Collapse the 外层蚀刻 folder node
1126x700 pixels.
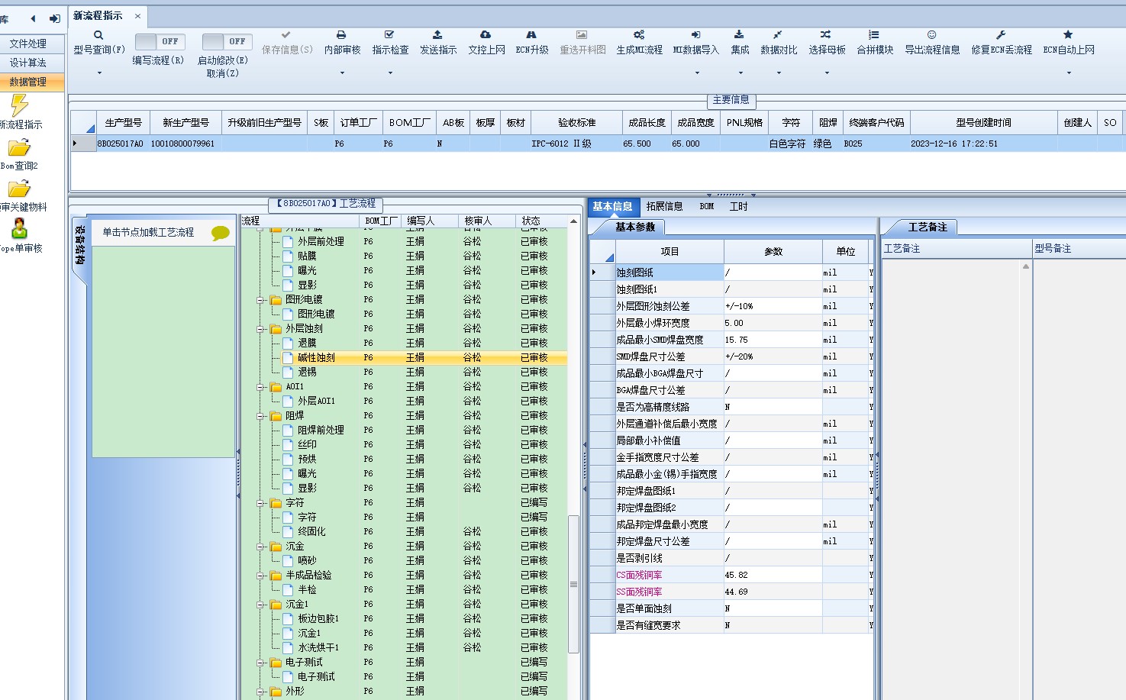coord(260,329)
